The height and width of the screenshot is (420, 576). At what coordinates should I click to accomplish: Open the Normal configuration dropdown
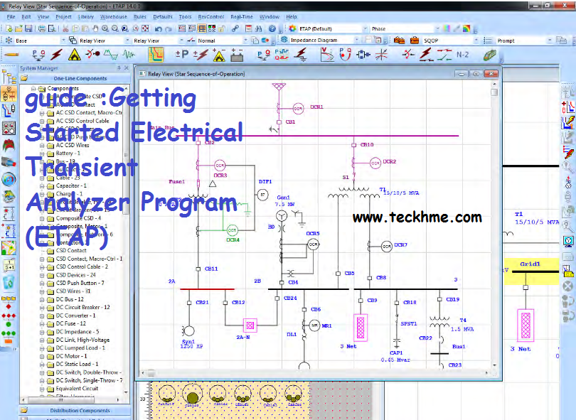(246, 41)
